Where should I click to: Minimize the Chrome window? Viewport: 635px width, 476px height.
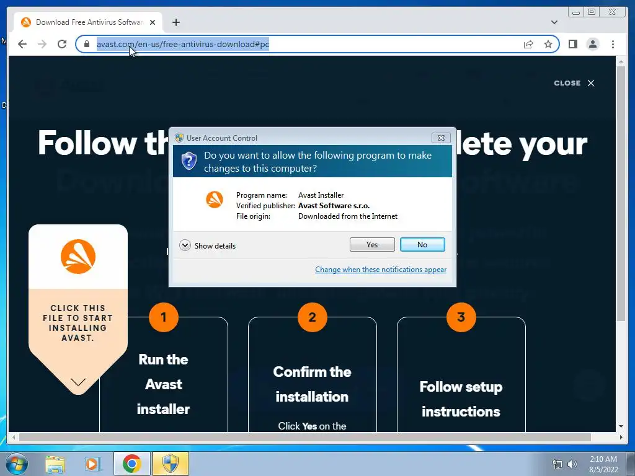pos(576,12)
